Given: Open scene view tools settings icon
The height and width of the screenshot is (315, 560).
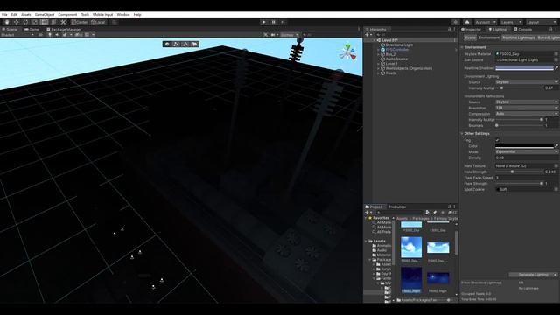Looking at the screenshot, I should click(x=265, y=35).
